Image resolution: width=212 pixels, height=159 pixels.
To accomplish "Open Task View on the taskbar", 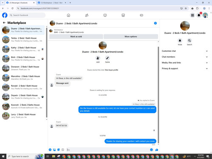I will [47, 156].
